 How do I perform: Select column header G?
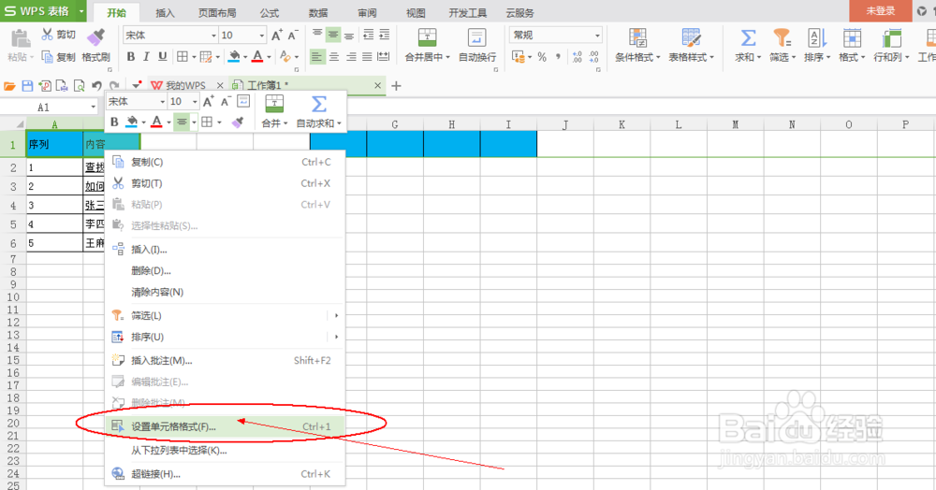pyautogui.click(x=395, y=124)
